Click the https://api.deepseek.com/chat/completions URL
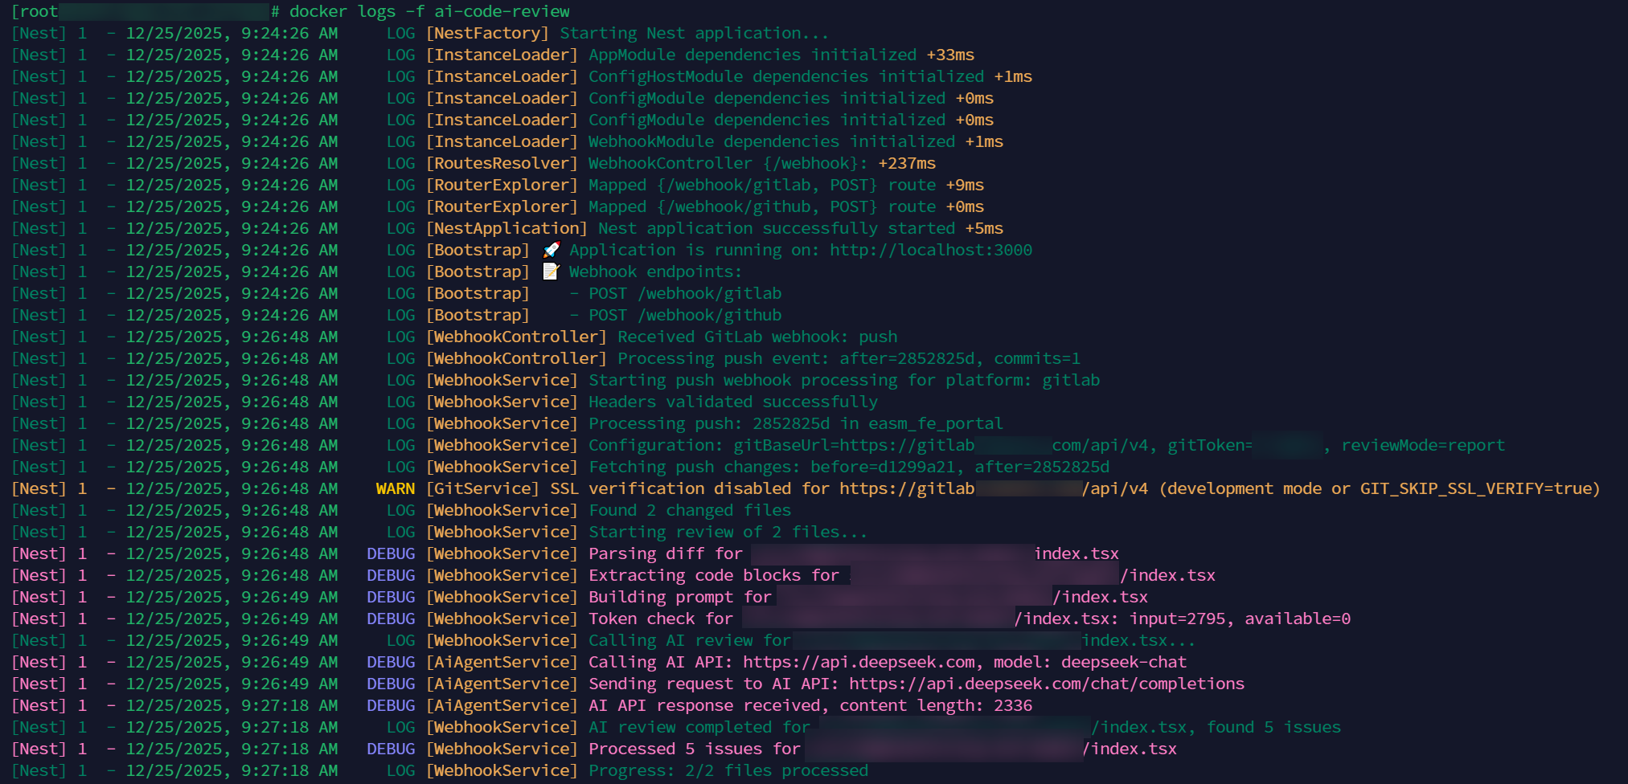Image resolution: width=1628 pixels, height=784 pixels. tap(1047, 684)
